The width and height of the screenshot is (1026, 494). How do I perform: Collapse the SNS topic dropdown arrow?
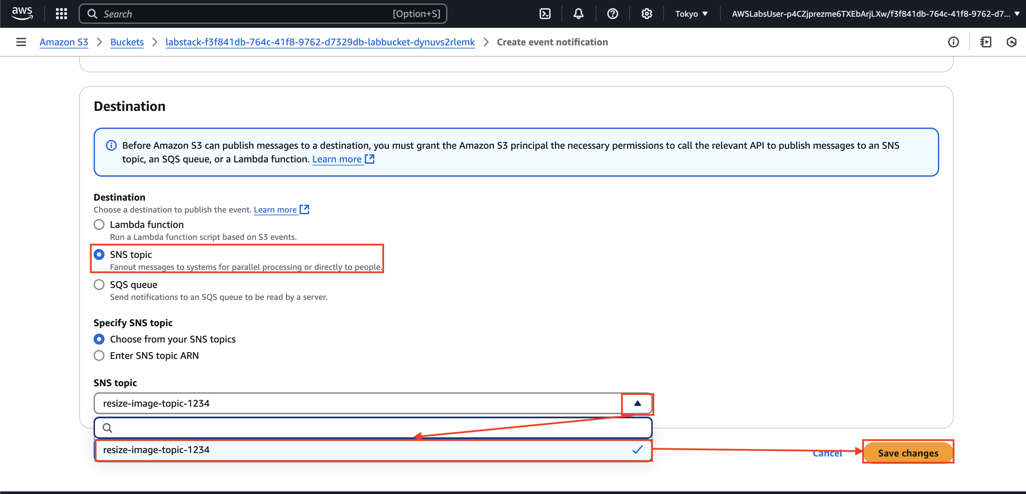click(637, 404)
